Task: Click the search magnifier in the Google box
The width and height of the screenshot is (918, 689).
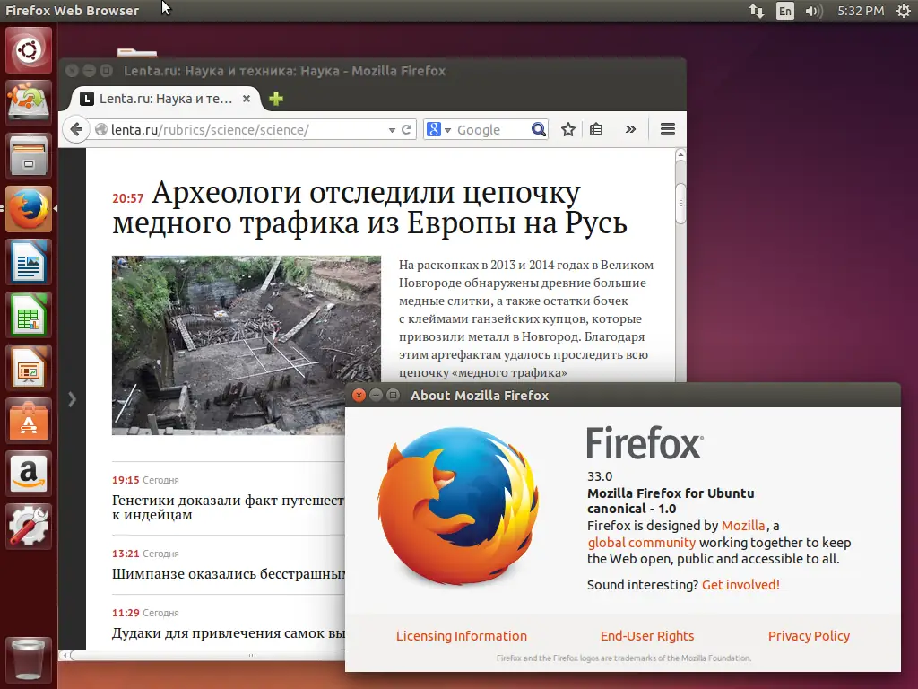Action: point(538,129)
